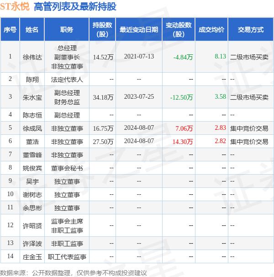274x277 pixels.
Task: Click 徐成凤's date 2024-08-07
Action: [139, 128]
